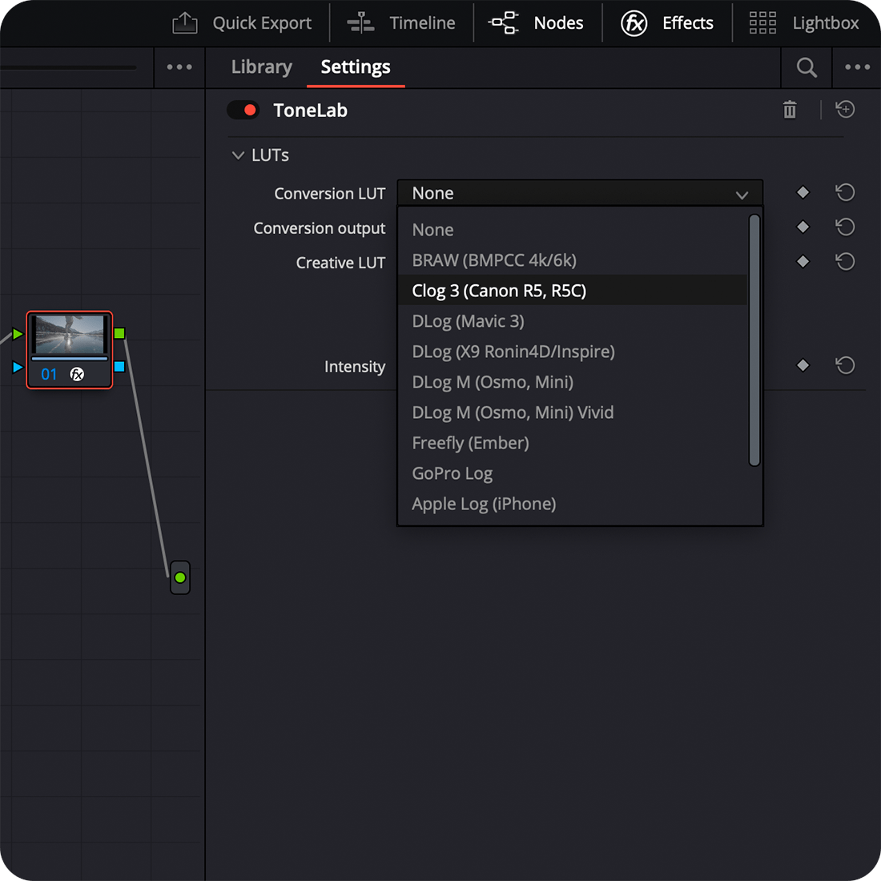The image size is (881, 881).
Task: Open the Settings tab
Action: click(356, 67)
